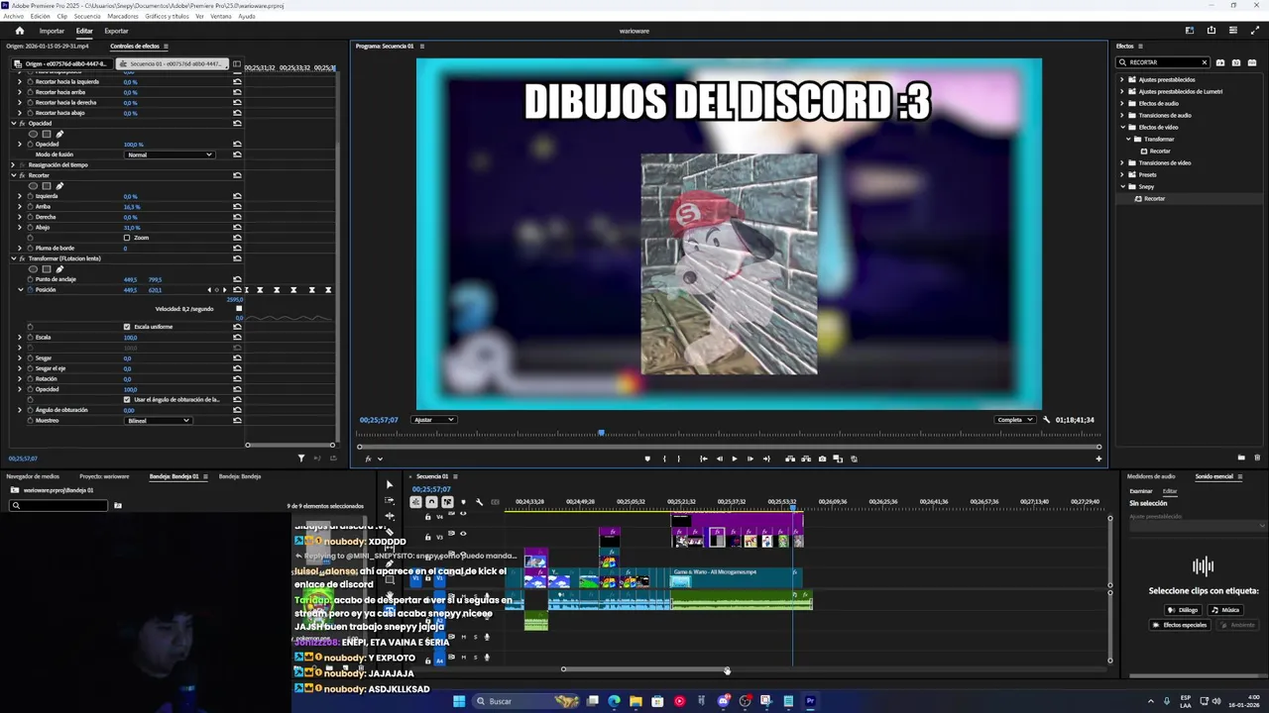Click the Windows Start button
The width and height of the screenshot is (1269, 713).
pos(458,701)
